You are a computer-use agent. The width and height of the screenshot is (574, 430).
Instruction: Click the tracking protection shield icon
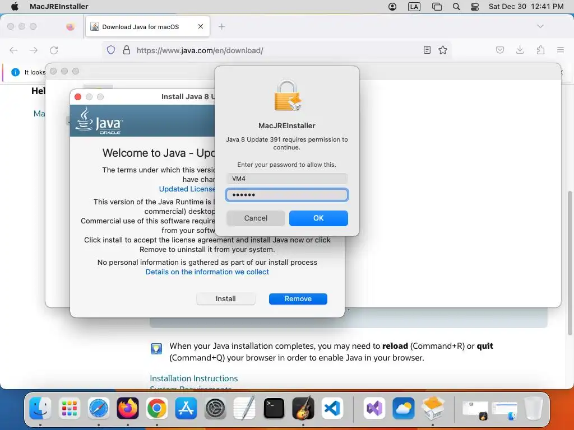(x=111, y=50)
